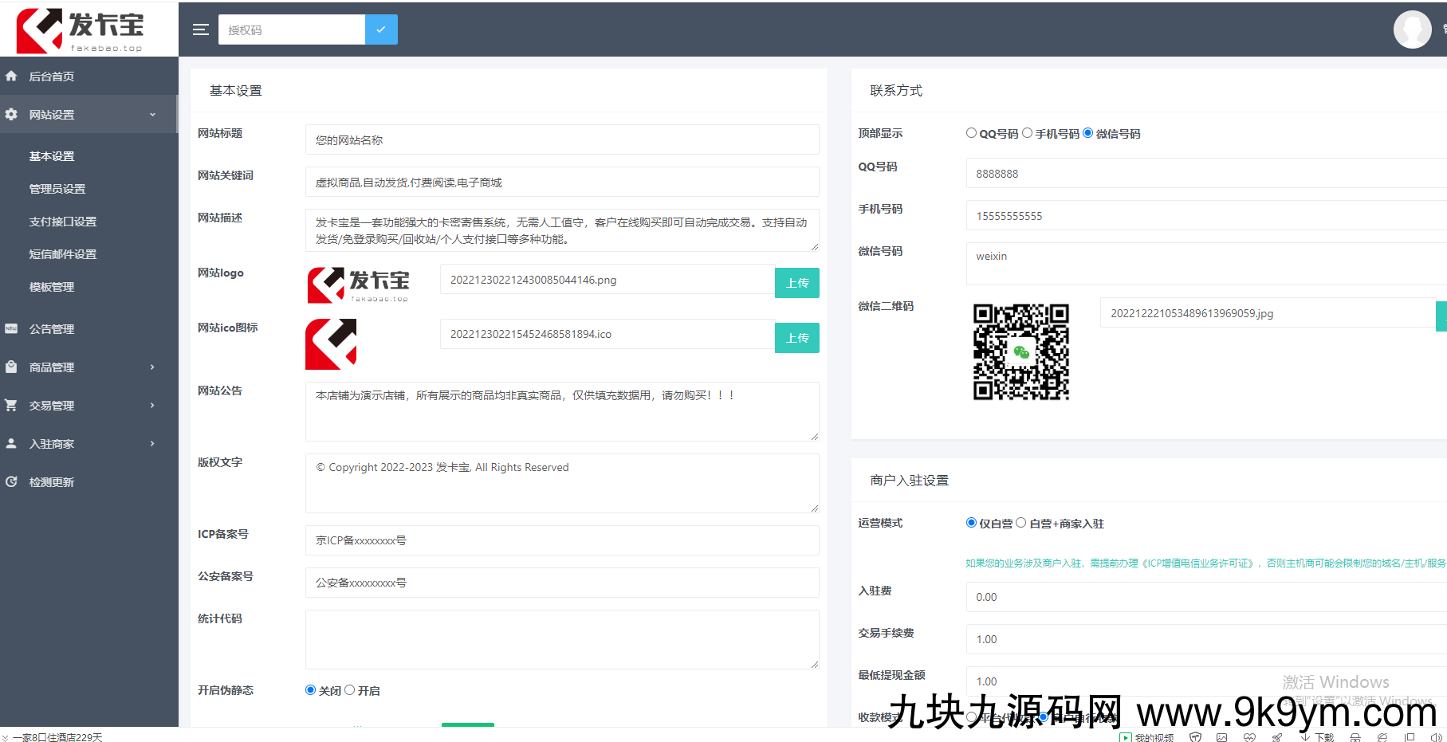This screenshot has width=1447, height=742.
Task: Expand the 商品管理 submenu arrow
Action: (x=152, y=367)
